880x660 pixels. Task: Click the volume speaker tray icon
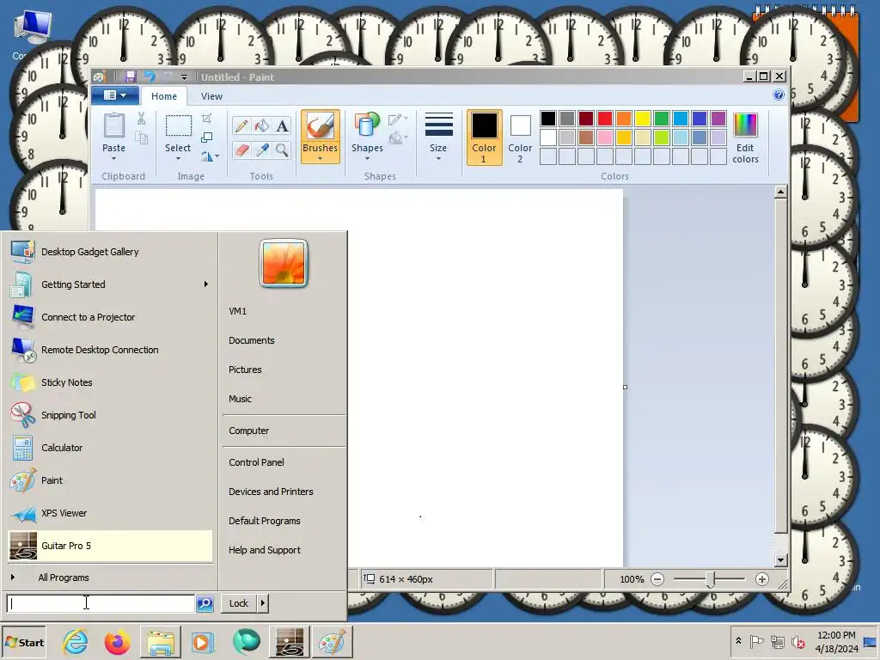797,641
